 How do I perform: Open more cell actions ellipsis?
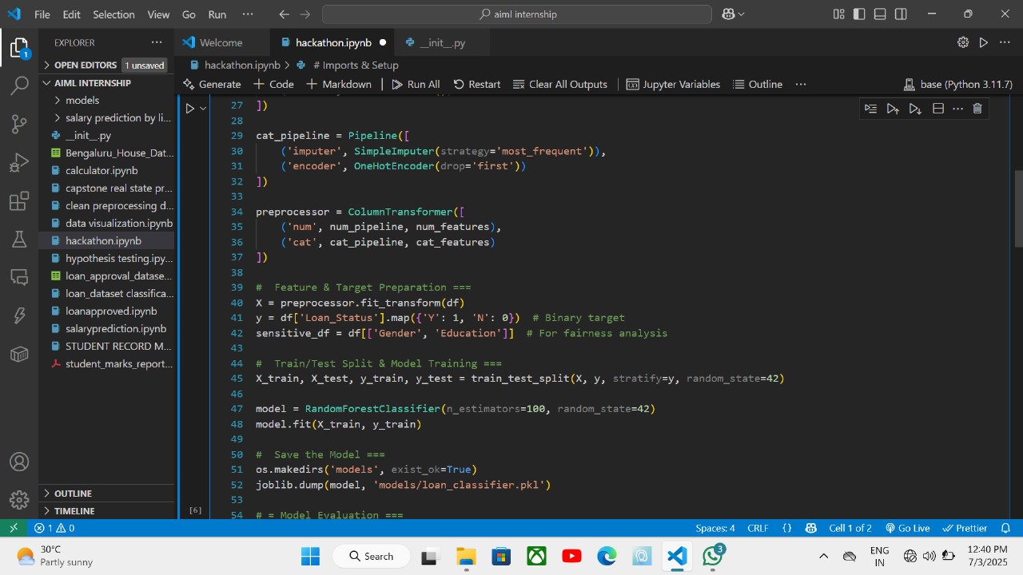957,109
